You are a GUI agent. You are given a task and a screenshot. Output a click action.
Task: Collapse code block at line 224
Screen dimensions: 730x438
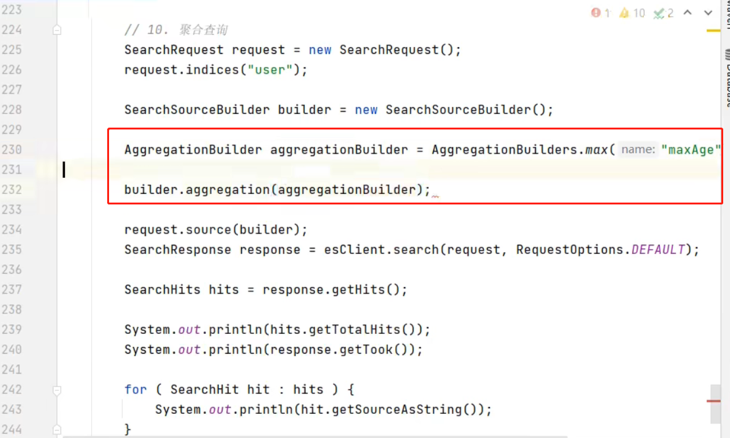57,30
